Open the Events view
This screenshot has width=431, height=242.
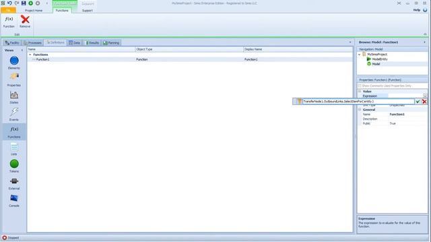14,114
